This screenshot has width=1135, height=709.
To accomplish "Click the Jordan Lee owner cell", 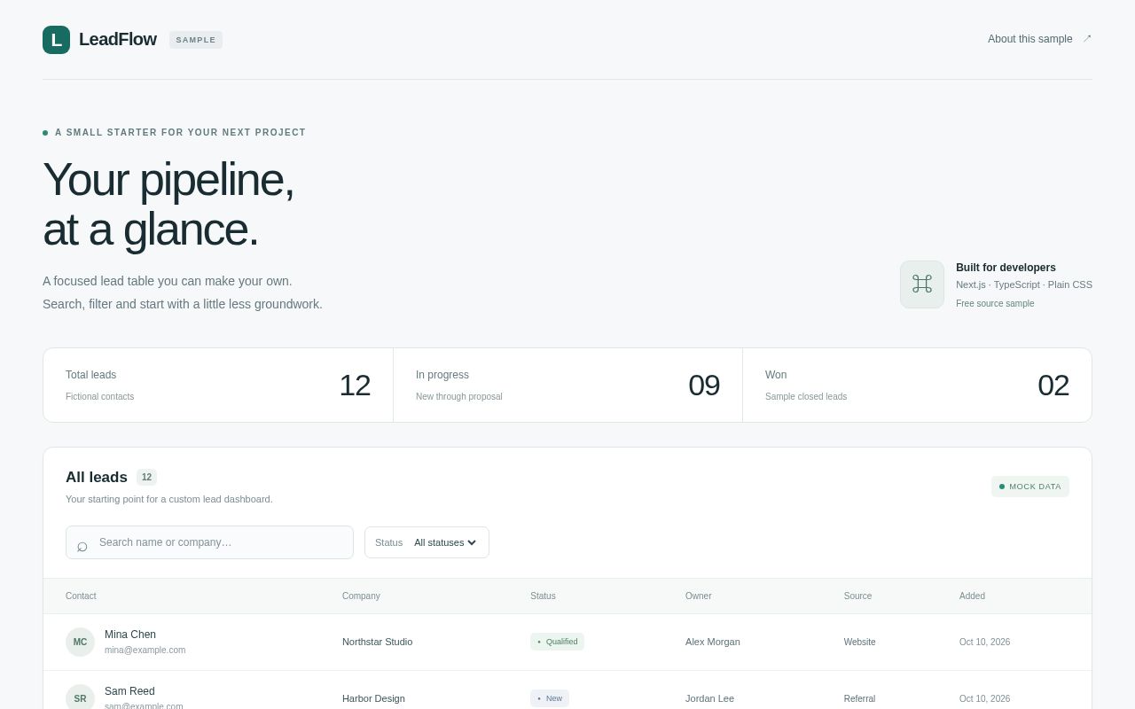I will tap(709, 698).
